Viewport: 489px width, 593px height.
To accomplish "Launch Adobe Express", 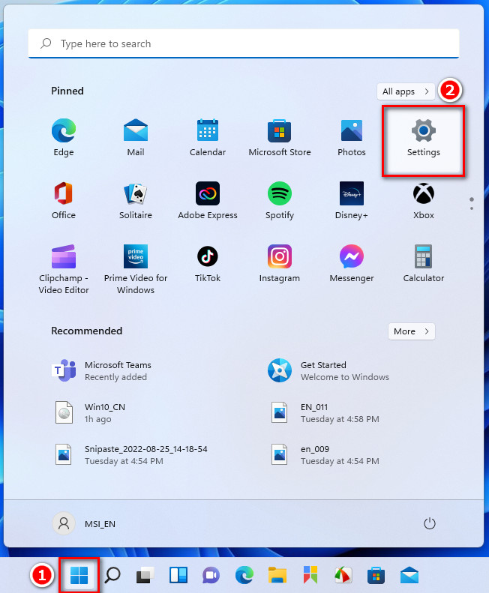I will pos(208,200).
